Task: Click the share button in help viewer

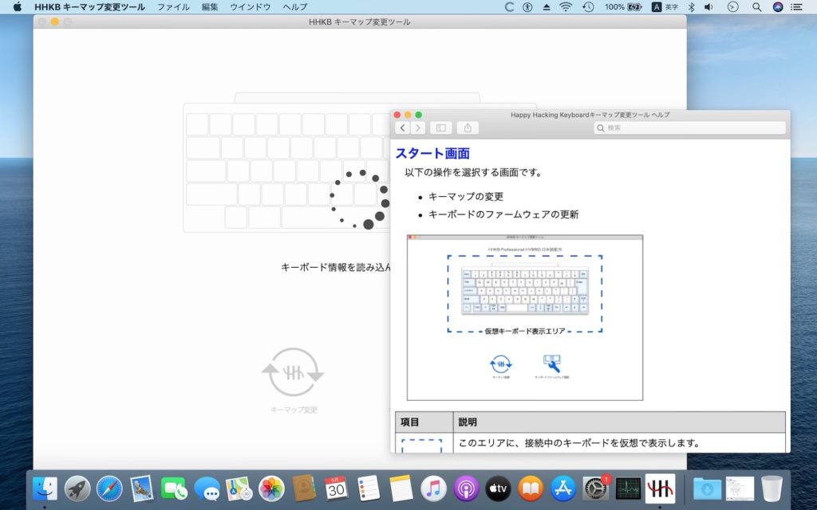Action: coord(468,127)
